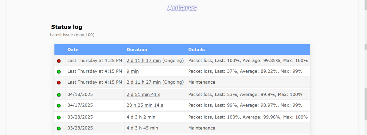This screenshot has width=367, height=135.
Task: Click the Antares page title
Action: tap(182, 8)
